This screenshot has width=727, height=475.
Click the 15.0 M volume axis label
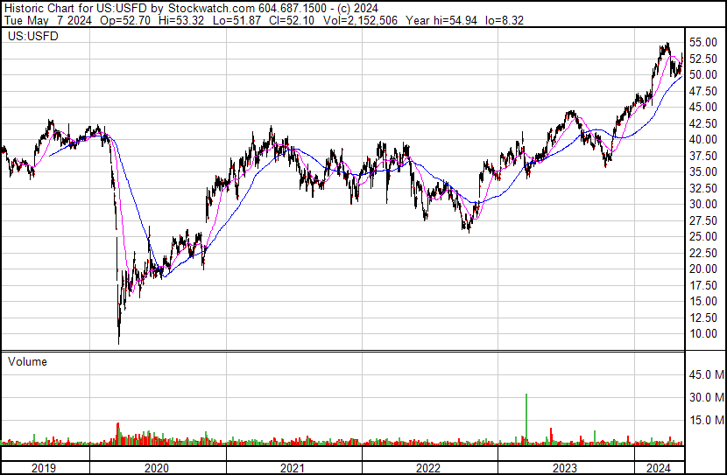click(x=704, y=420)
